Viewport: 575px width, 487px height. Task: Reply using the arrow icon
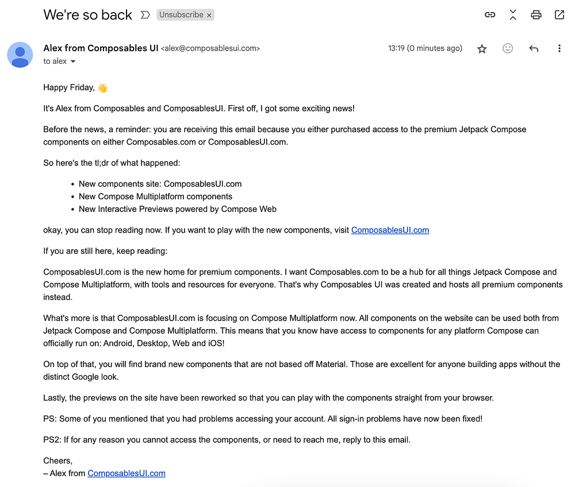(534, 49)
